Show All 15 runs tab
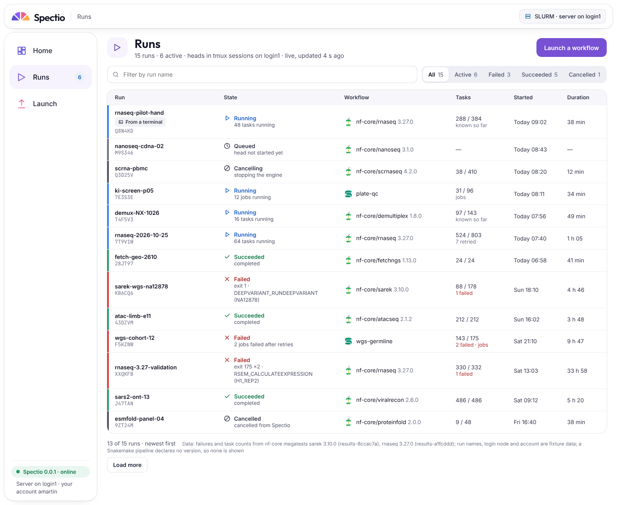The height and width of the screenshot is (505, 617). tap(436, 74)
